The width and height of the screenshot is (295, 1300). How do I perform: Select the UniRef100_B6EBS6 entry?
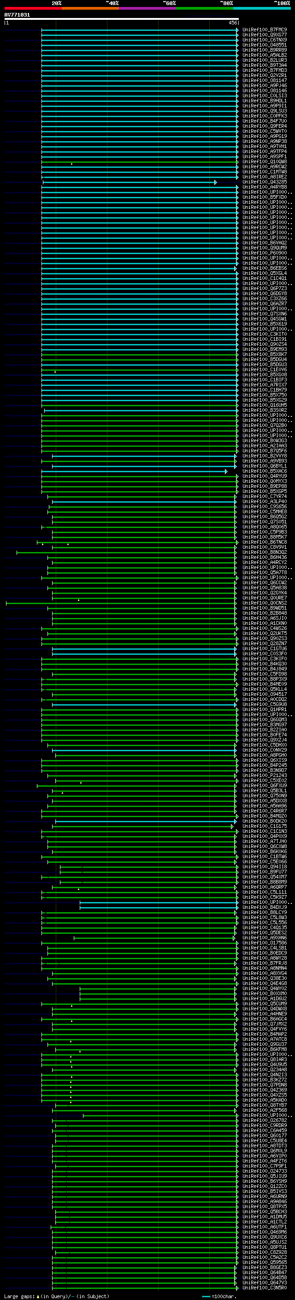coord(265,268)
